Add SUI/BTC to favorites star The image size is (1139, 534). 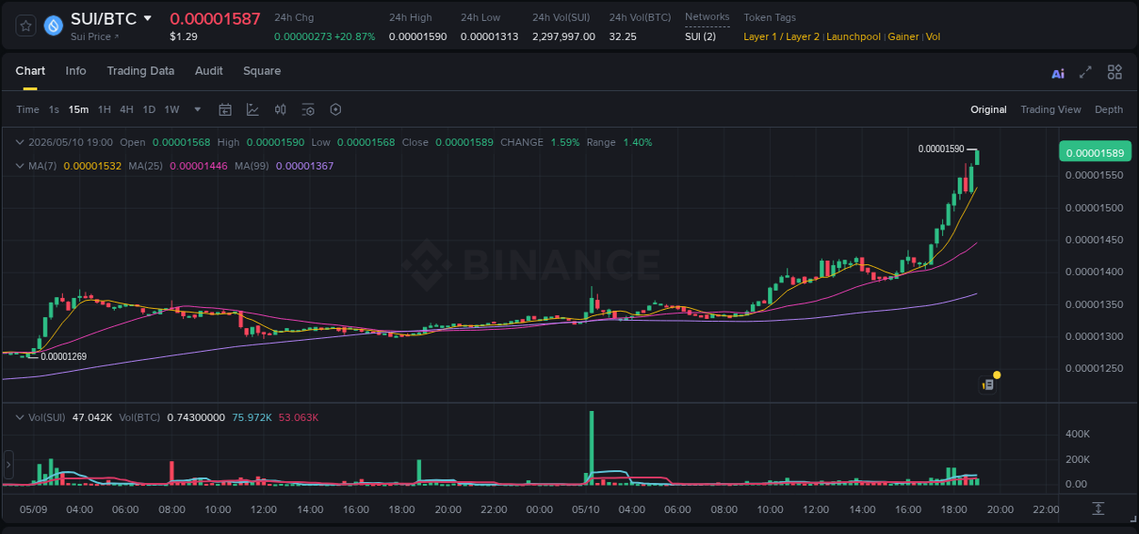click(x=26, y=26)
